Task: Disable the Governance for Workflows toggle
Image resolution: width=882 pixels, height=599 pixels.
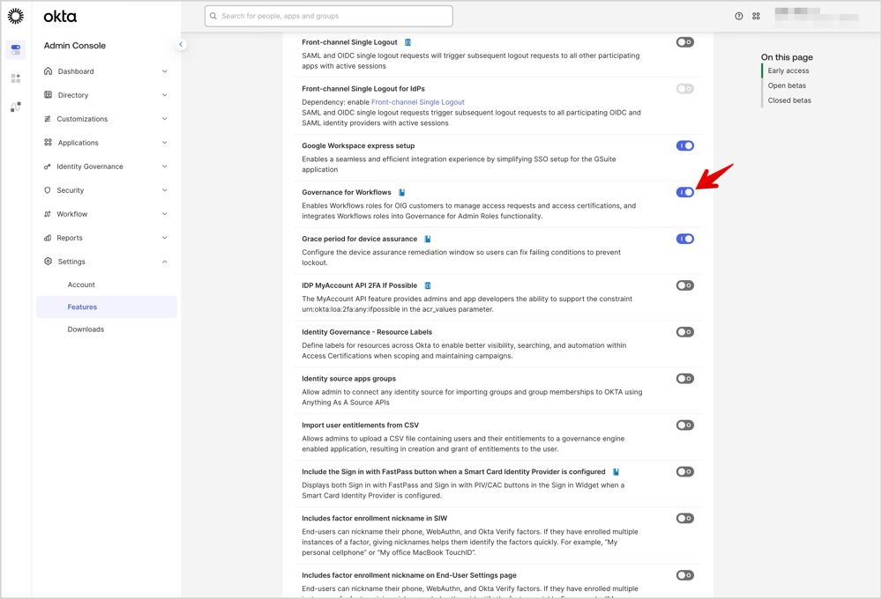Action: click(x=685, y=192)
